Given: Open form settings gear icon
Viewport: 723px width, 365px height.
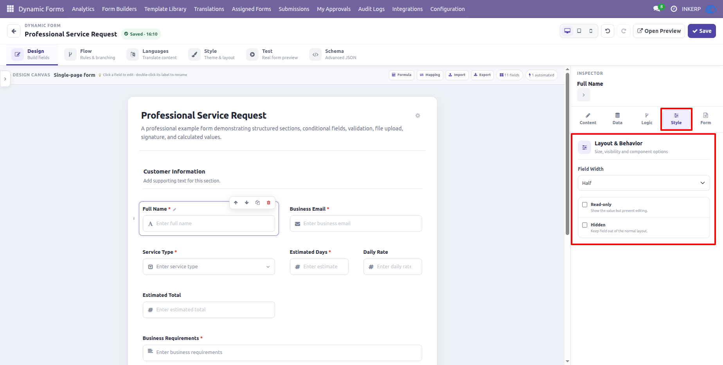Looking at the screenshot, I should point(417,116).
